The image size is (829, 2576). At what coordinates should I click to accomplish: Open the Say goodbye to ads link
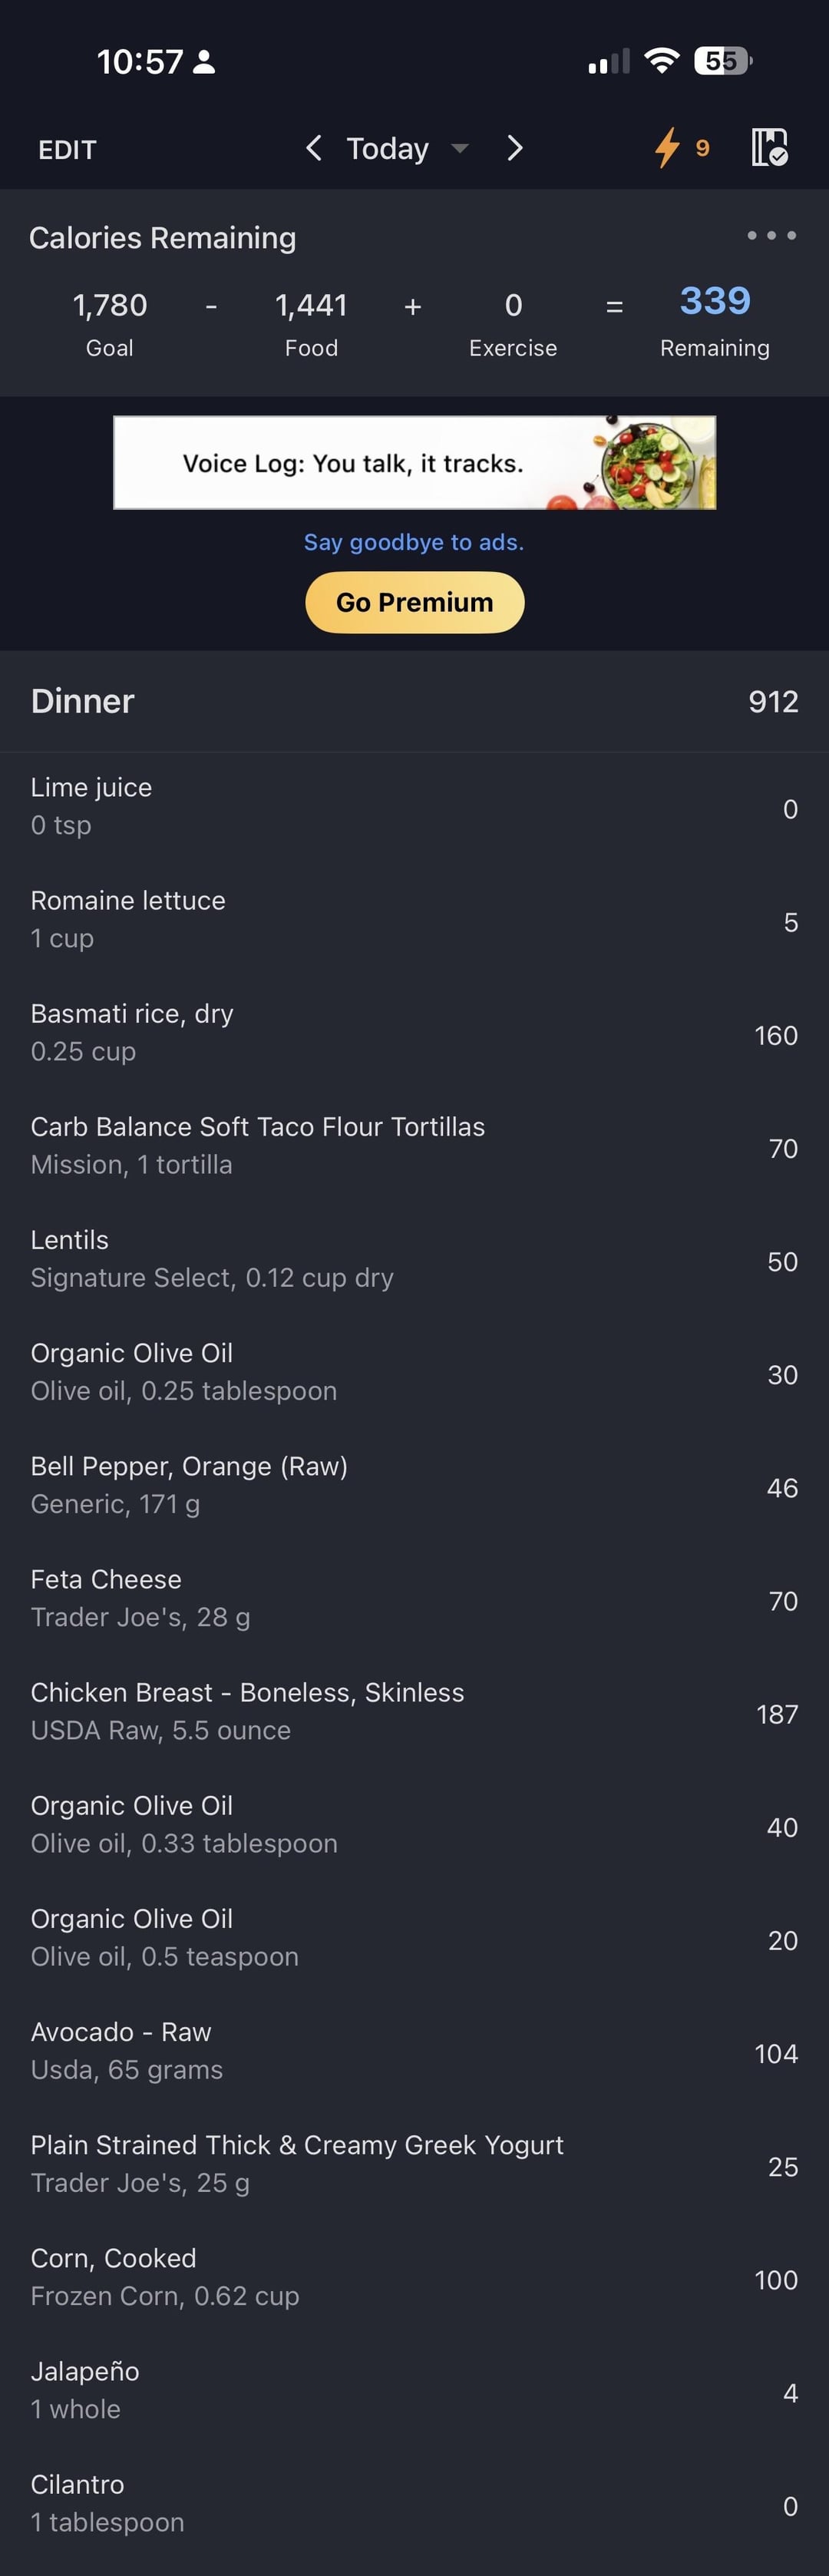pyautogui.click(x=414, y=542)
